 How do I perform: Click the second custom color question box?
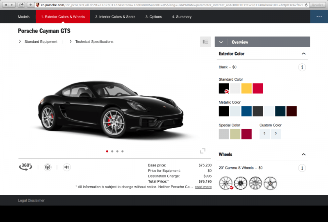pos(276,134)
